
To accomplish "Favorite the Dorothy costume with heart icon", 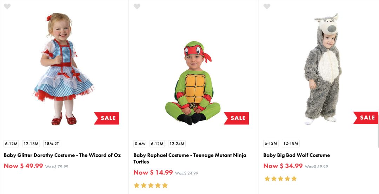I will pyautogui.click(x=7, y=6).
